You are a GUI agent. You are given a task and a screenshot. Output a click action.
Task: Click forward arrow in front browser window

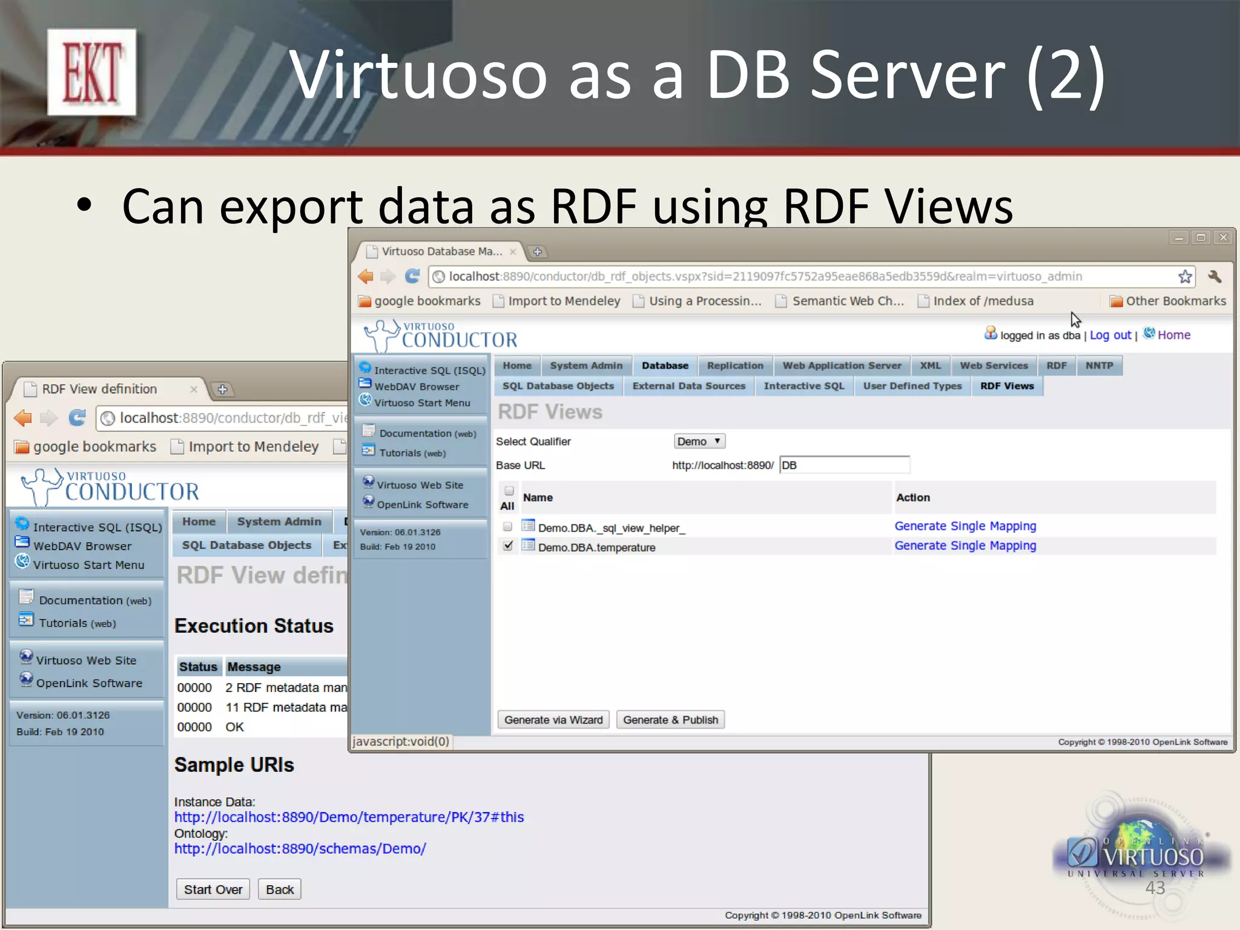pos(388,277)
